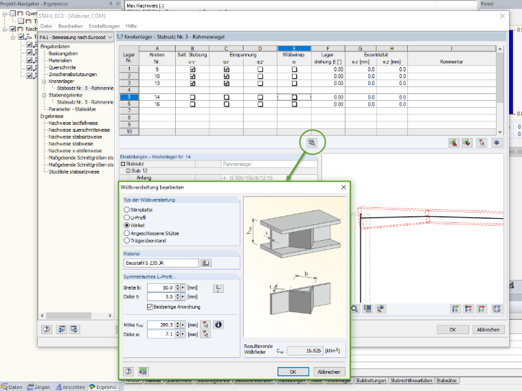
Task: Collapse the Stab 12 row in settings
Action: 128,171
